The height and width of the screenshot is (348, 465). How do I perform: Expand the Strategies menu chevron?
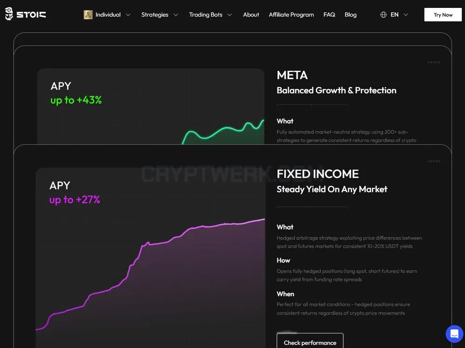pyautogui.click(x=176, y=15)
